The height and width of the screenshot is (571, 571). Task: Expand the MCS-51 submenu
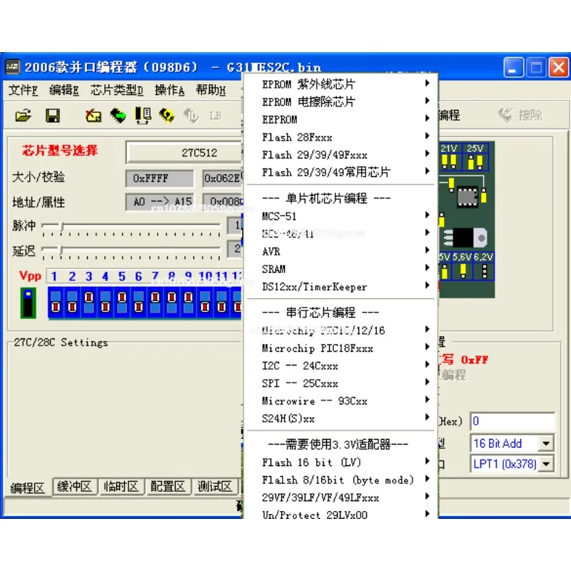(x=341, y=216)
